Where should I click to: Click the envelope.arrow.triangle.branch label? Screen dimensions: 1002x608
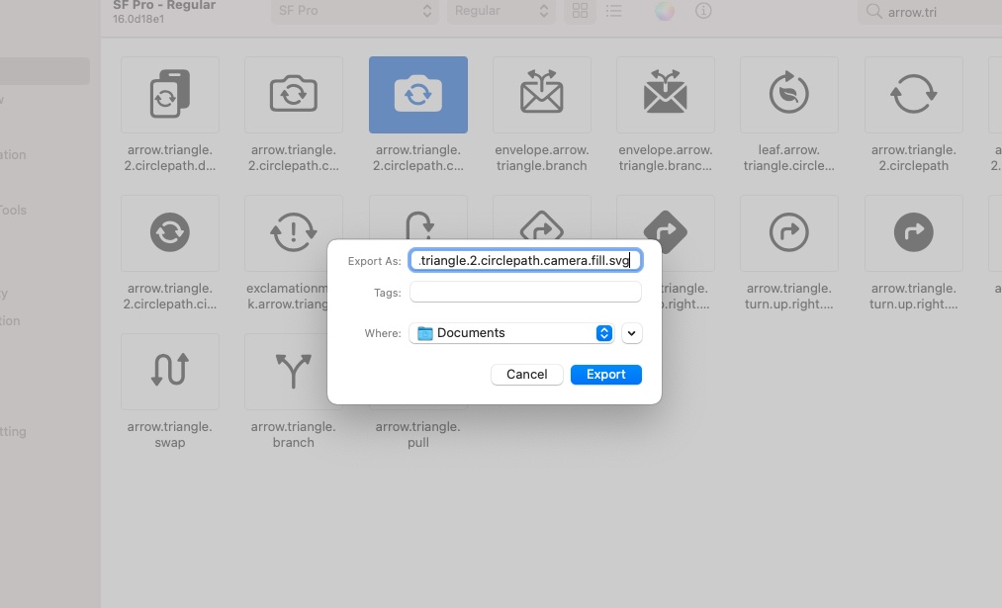click(x=542, y=158)
